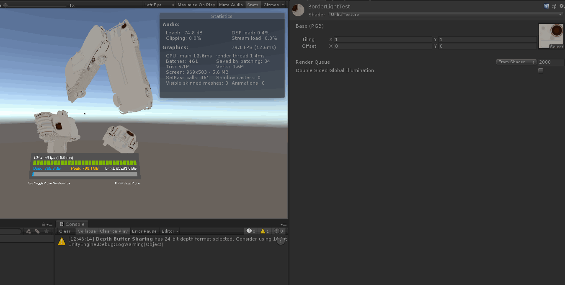Clear the Console log
565x285 pixels.
(65, 231)
